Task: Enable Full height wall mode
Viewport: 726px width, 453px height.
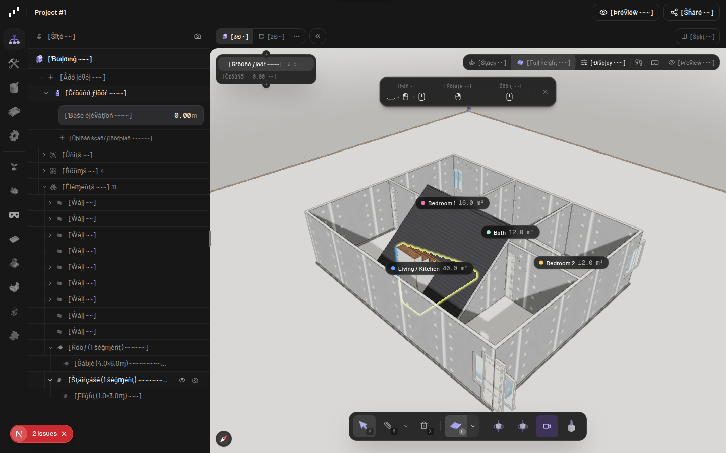Action: (x=543, y=63)
